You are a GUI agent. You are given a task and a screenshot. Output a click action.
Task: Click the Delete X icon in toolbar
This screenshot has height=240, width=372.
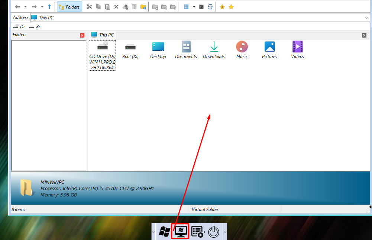coord(116,7)
